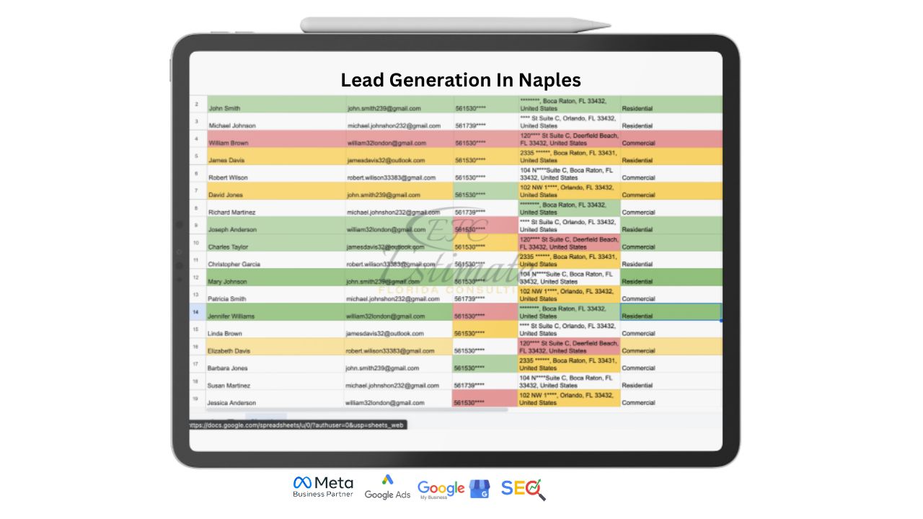
Task: Select the Elizabeth Davis name cell
Action: pos(275,347)
